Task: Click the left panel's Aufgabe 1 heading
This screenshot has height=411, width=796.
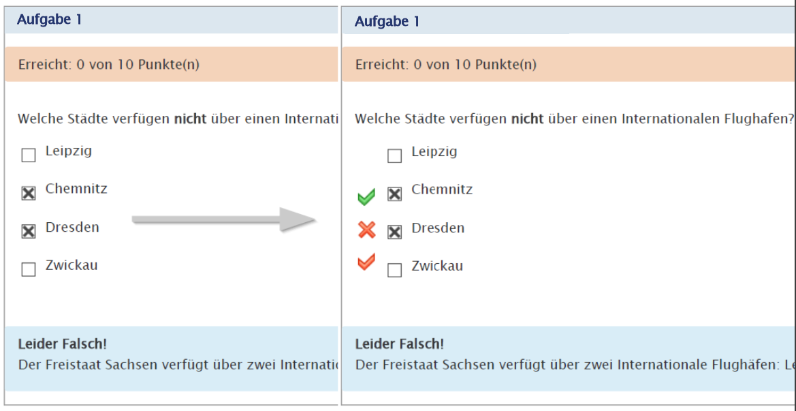Action: [x=50, y=20]
